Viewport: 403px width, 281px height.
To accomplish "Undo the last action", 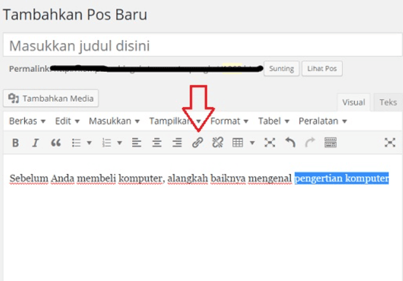I will 290,142.
